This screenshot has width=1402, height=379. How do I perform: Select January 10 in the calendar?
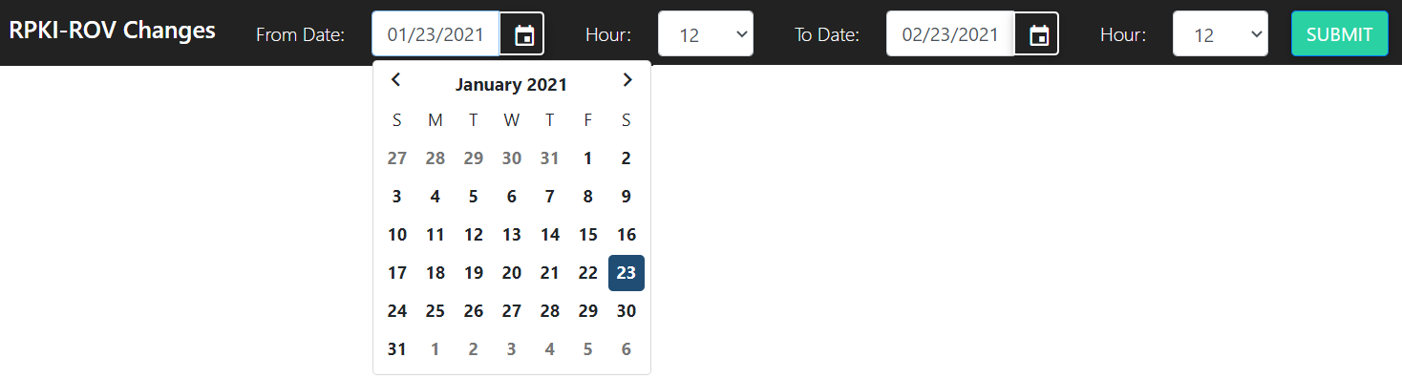pyautogui.click(x=397, y=235)
